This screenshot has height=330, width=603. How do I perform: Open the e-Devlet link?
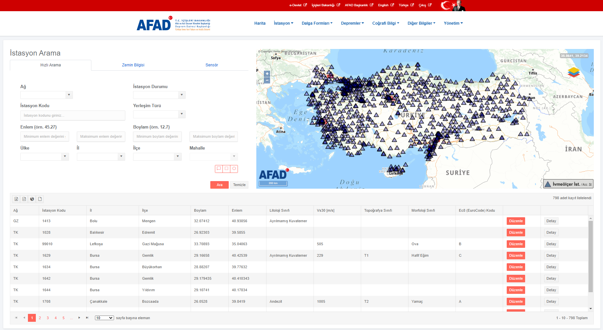298,5
